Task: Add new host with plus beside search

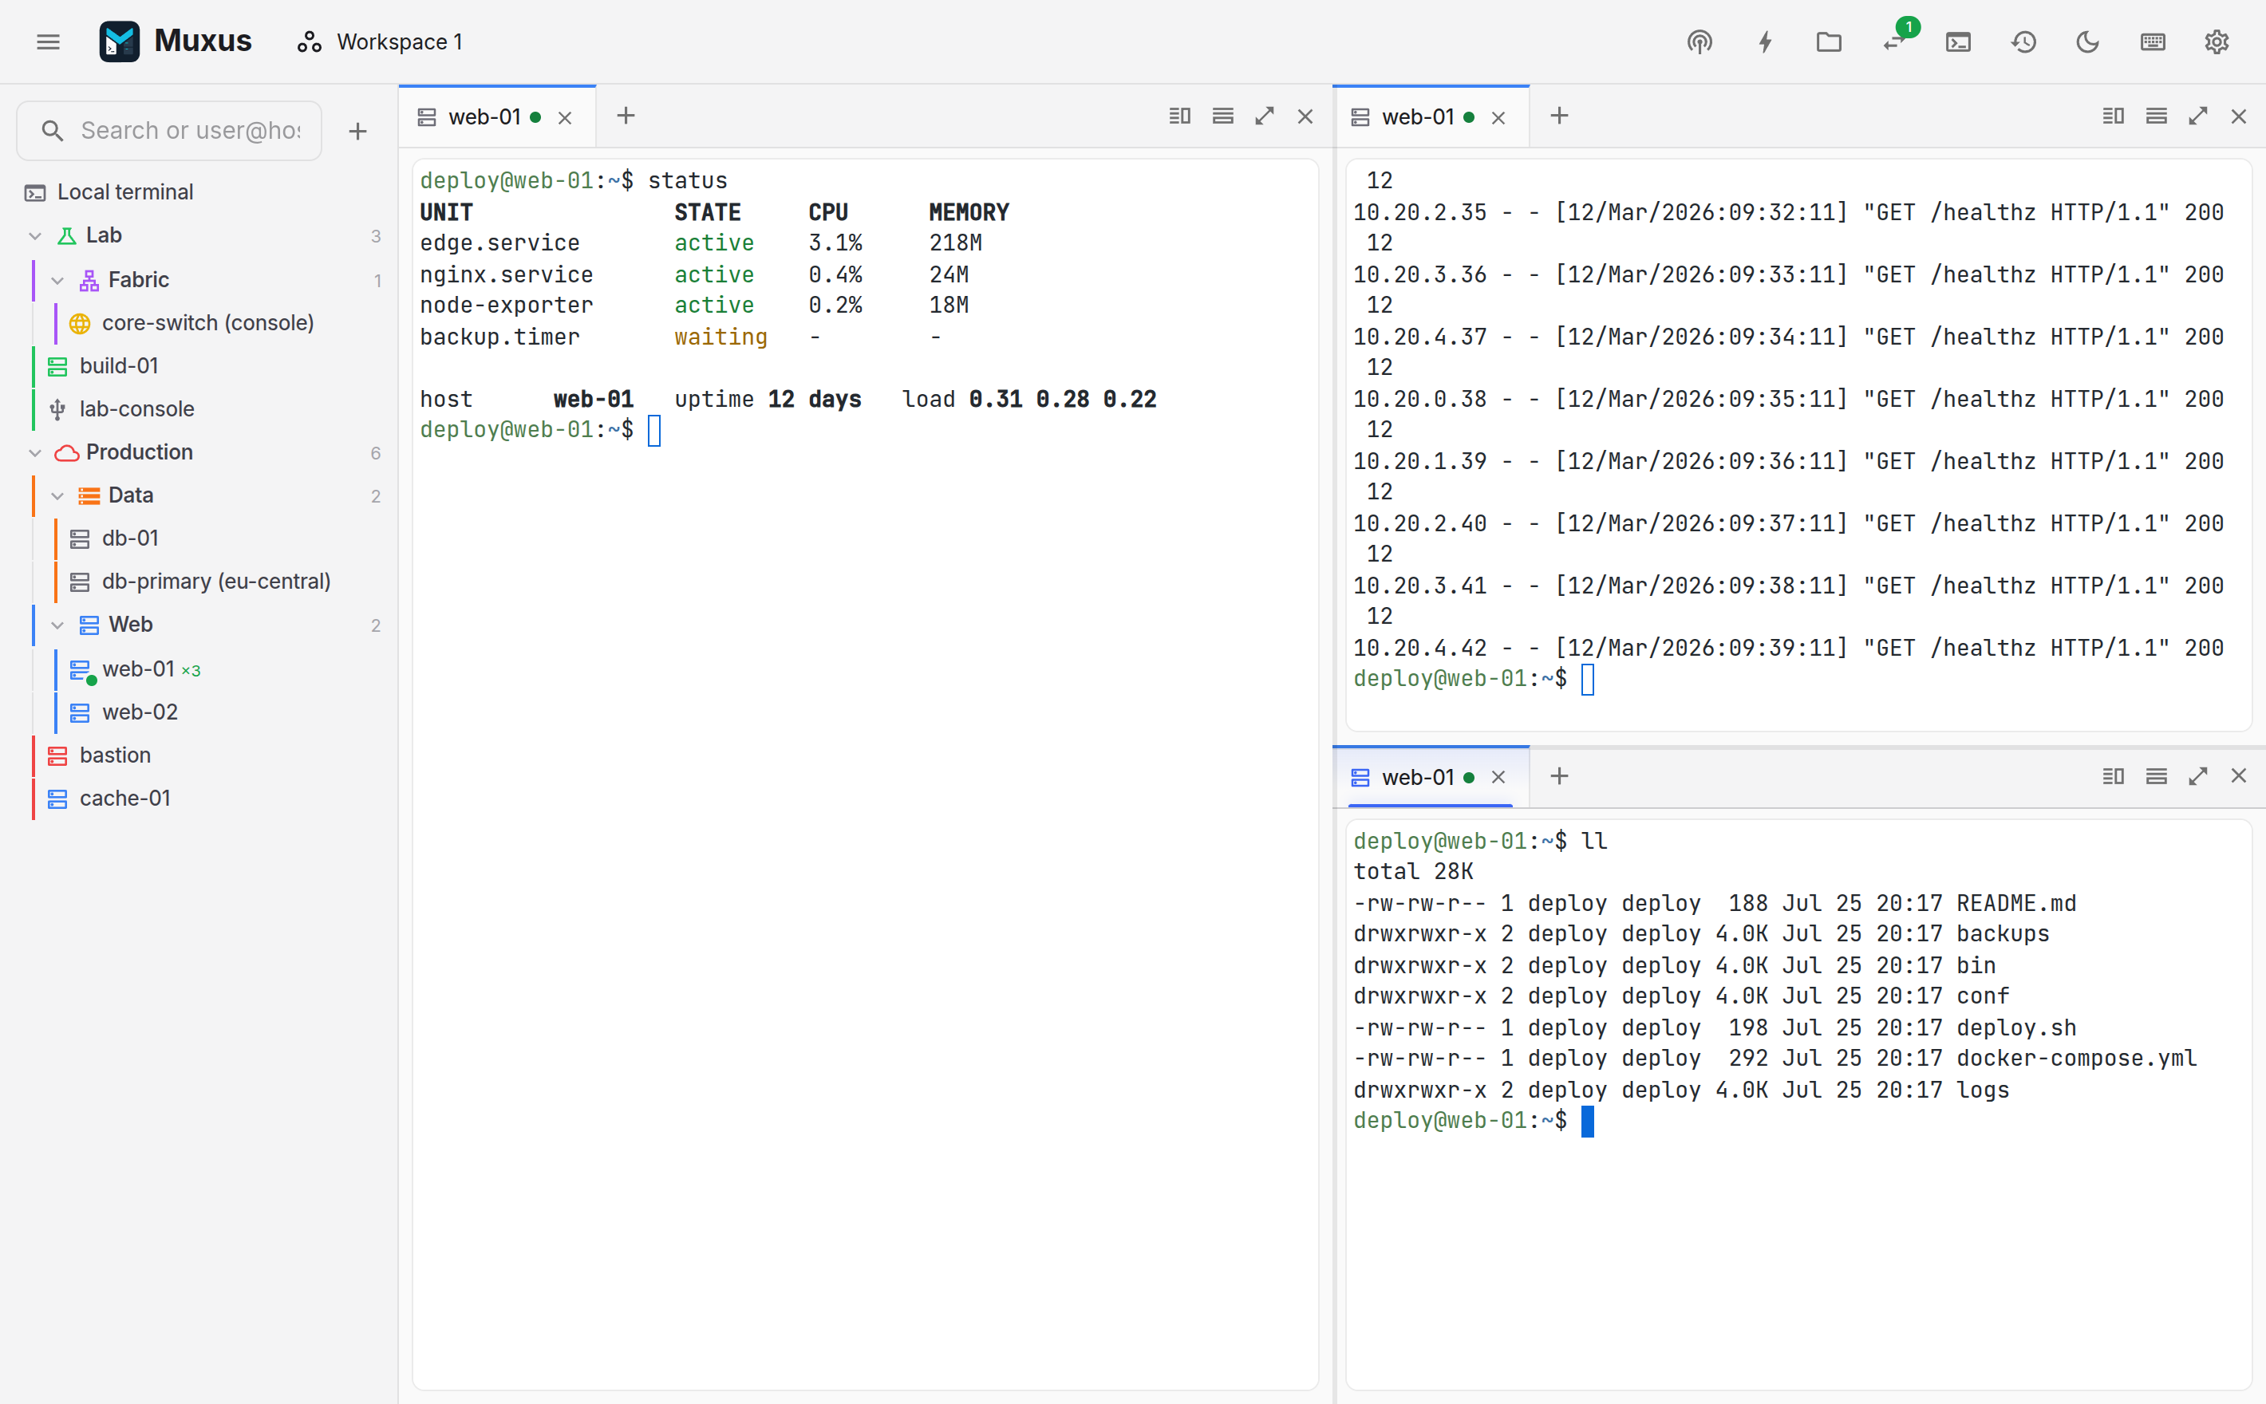Action: coord(357,131)
